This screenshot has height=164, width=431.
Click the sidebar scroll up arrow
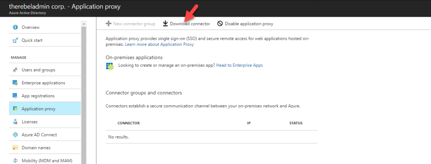tap(84, 24)
